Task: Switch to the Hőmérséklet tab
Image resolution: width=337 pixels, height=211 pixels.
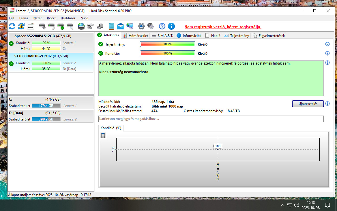Action: tap(136, 36)
